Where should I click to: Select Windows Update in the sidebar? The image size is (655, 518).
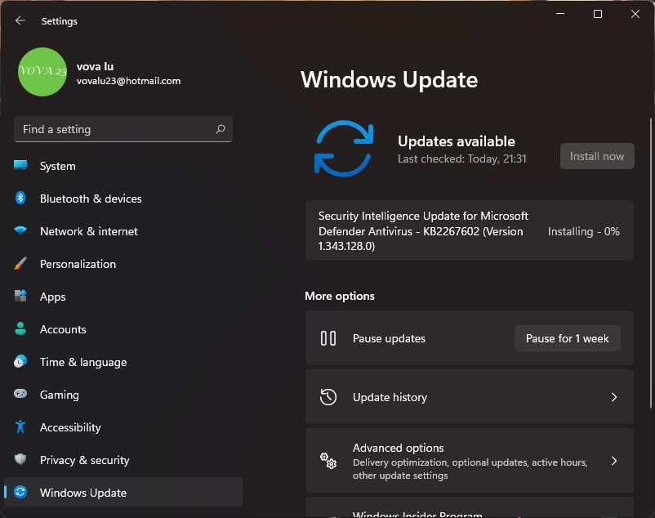click(x=123, y=493)
